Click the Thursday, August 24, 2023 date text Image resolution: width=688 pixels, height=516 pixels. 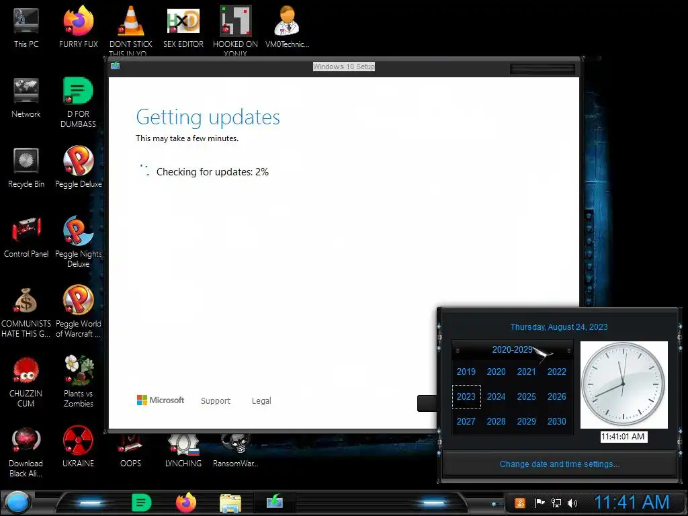coord(559,327)
